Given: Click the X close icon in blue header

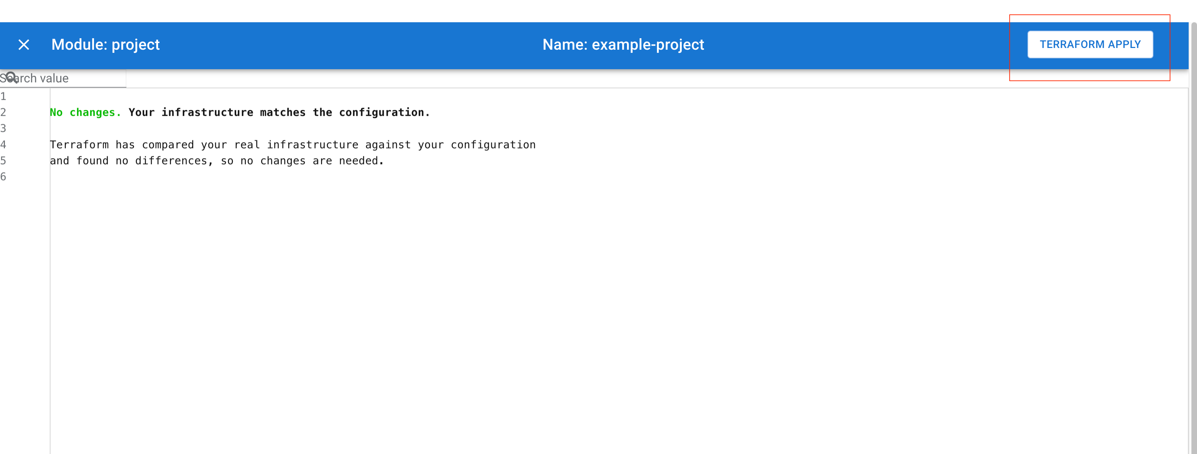Looking at the screenshot, I should [24, 44].
